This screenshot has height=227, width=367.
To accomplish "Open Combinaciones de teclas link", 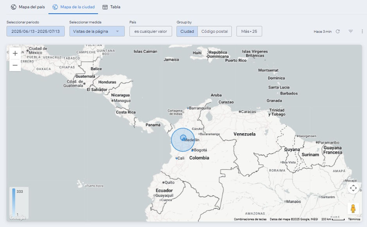I will point(250,219).
